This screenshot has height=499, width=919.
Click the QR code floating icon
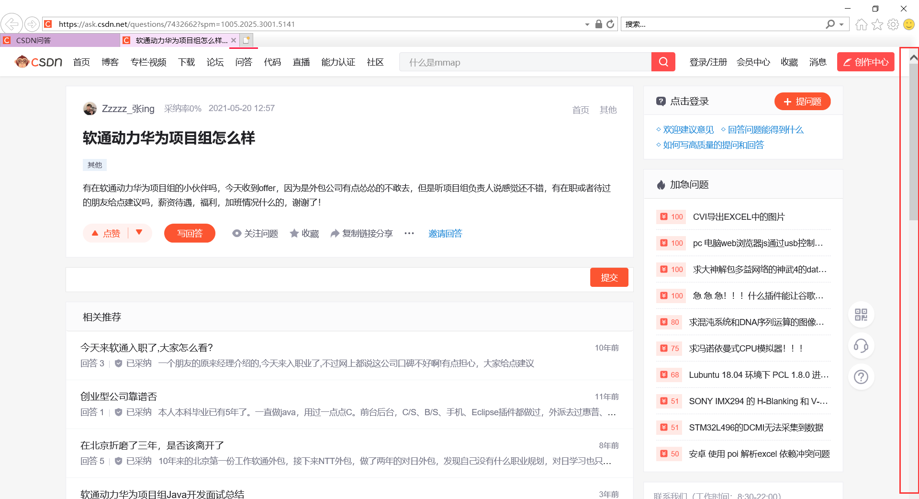tap(861, 315)
